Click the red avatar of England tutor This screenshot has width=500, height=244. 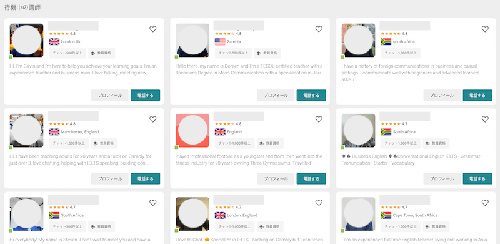192,131
